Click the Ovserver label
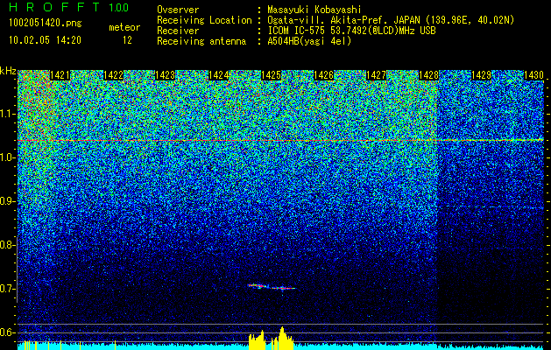 [178, 10]
